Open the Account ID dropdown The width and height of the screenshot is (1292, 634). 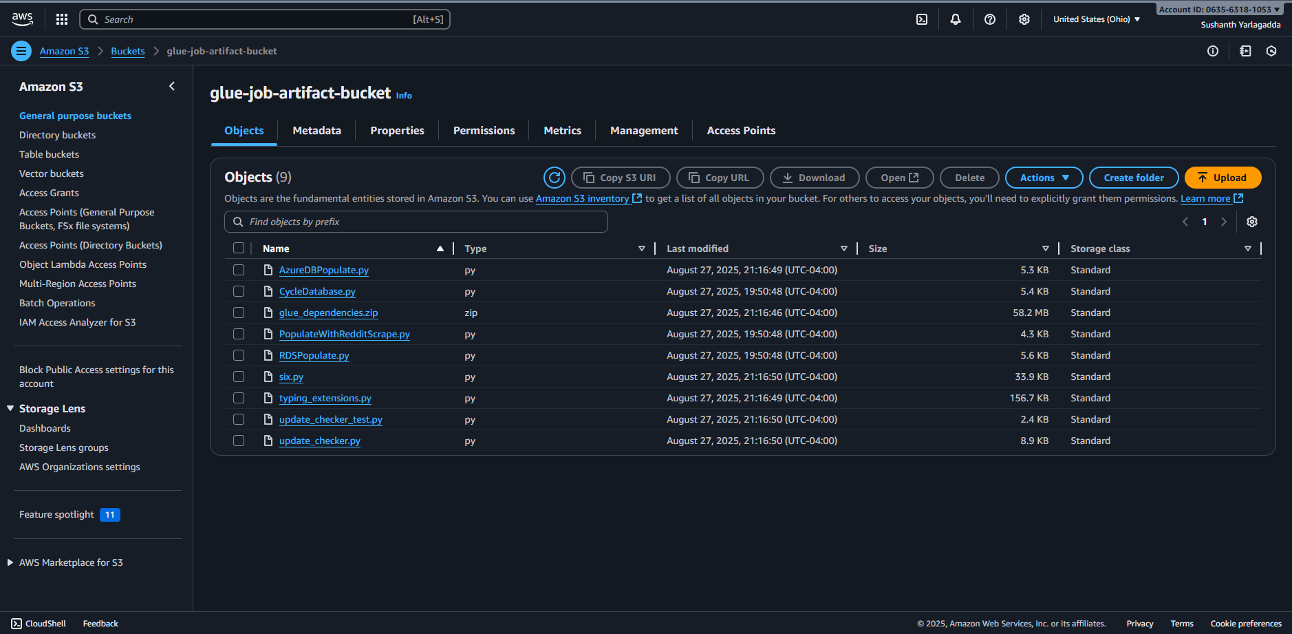pyautogui.click(x=1219, y=10)
